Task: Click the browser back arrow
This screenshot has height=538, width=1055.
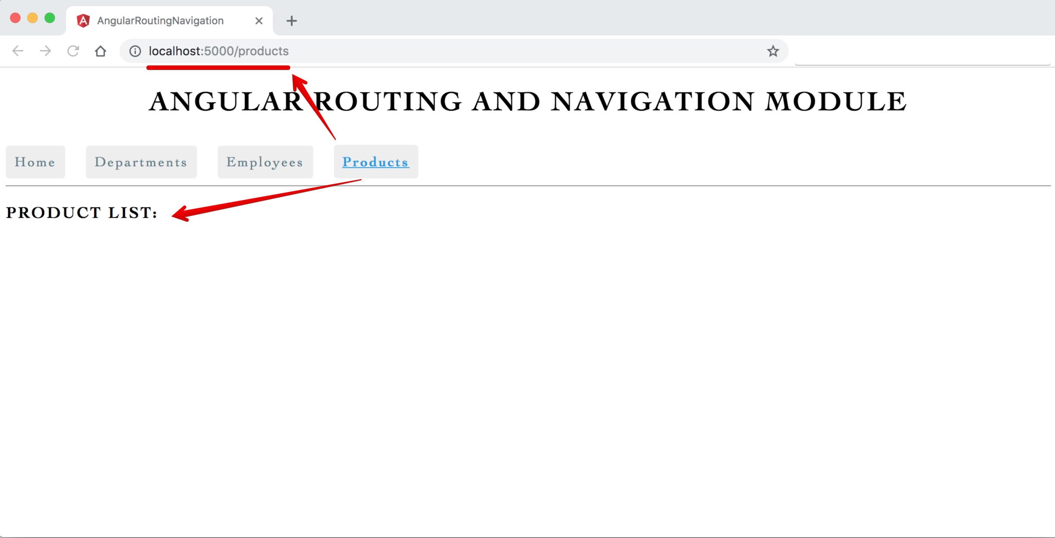Action: coord(18,51)
